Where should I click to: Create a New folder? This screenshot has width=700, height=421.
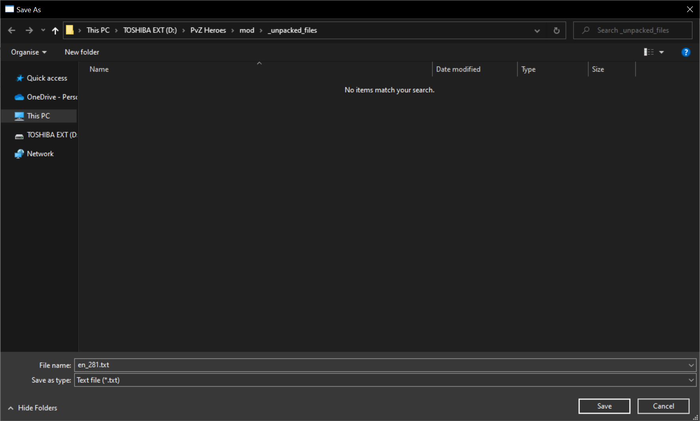click(82, 52)
